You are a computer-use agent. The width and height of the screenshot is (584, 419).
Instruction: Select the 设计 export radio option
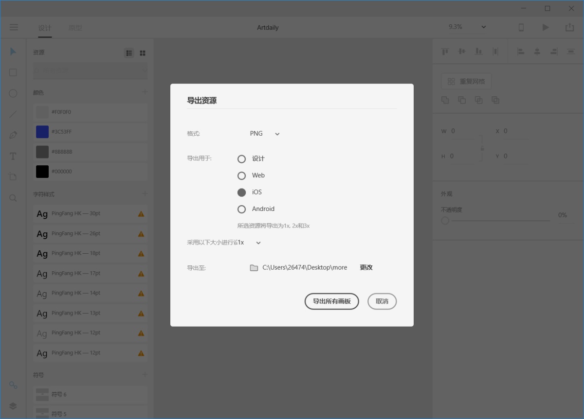click(241, 159)
